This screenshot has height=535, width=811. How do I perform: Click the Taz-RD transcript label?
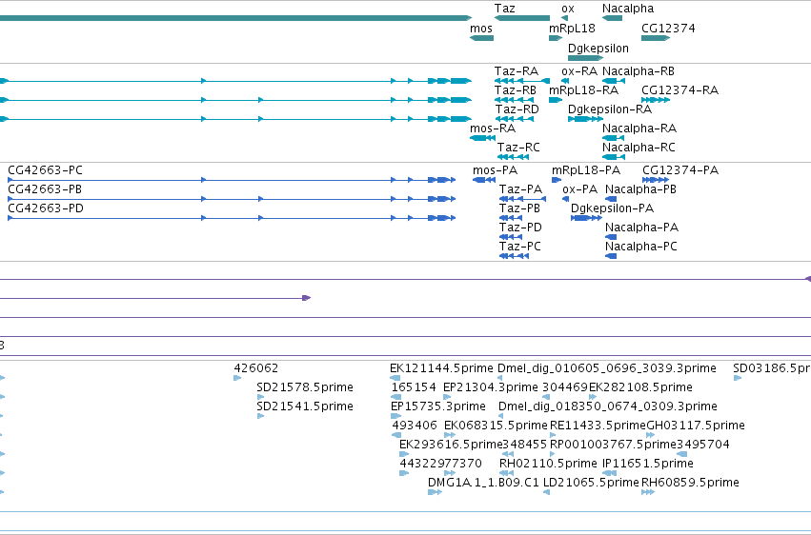click(517, 109)
